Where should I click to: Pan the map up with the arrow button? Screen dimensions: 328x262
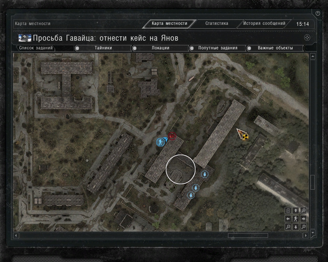coord(296,211)
